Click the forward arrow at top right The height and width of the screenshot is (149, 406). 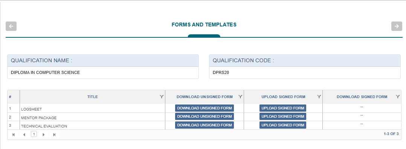pos(397,26)
